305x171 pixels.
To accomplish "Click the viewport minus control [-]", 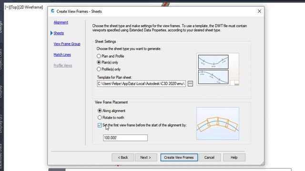I will click(x=7, y=8).
